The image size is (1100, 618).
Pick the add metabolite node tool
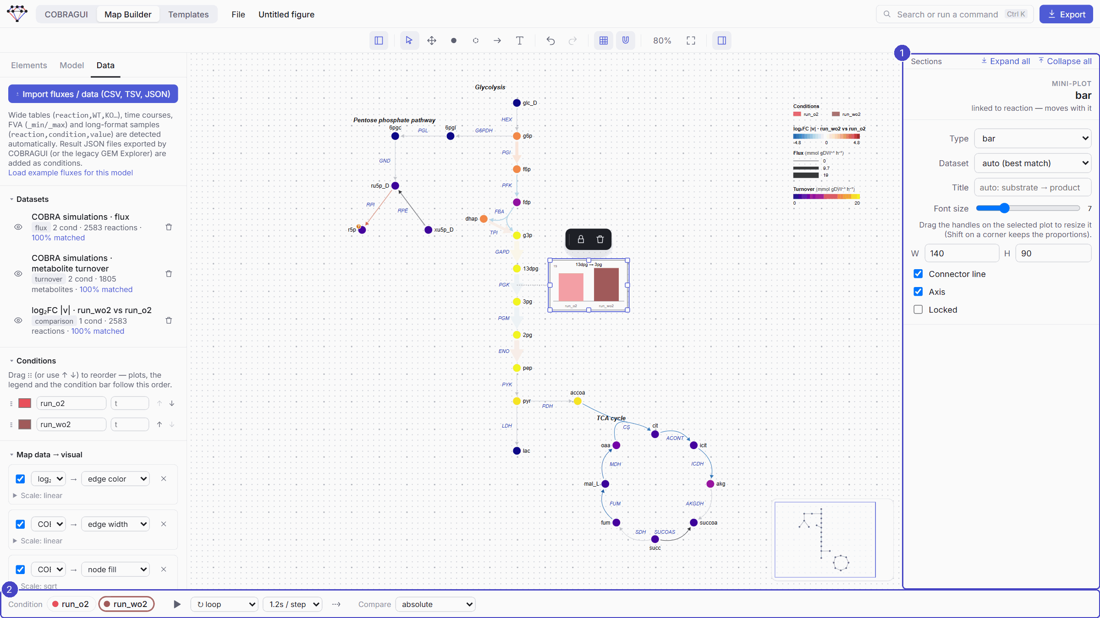454,41
